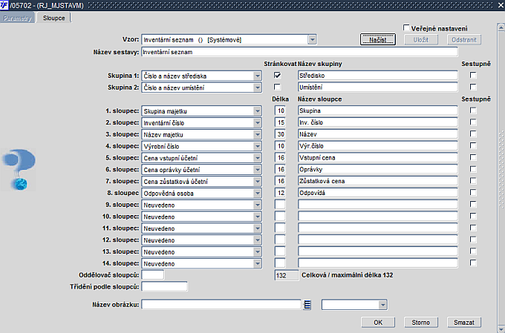
Task: Open 8. sloupec Odpovědná osoba dropdown
Action: 258,193
